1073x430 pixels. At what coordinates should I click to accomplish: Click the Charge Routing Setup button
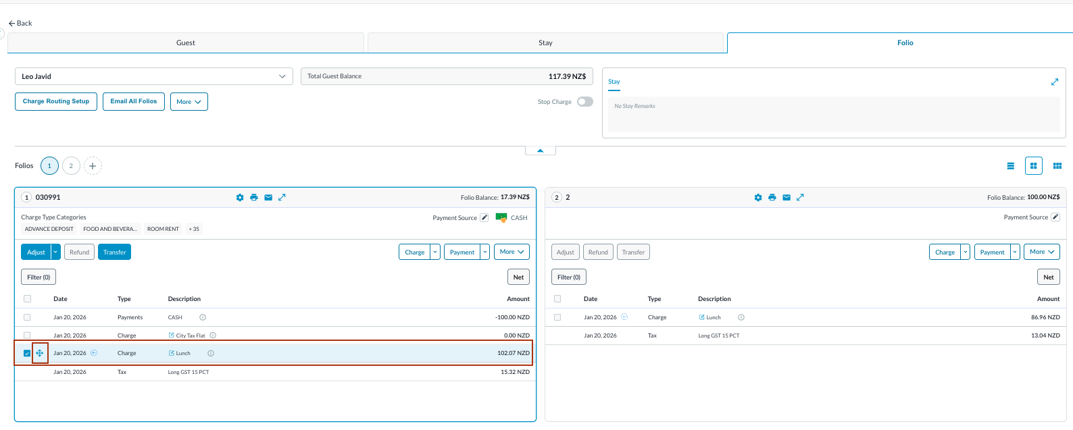(x=56, y=101)
